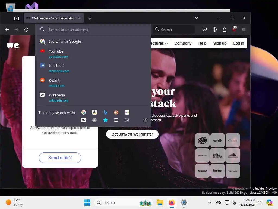278x209 pixels.
Task: Save page to Pocket
Action: 205,29
